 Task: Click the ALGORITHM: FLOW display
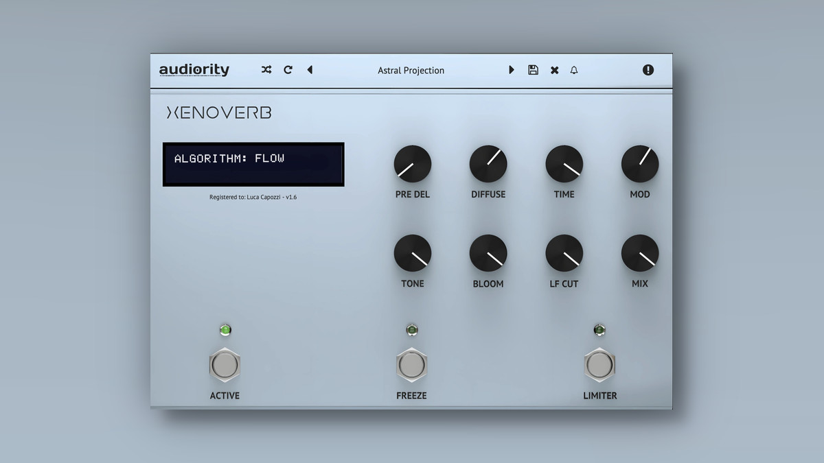click(253, 165)
